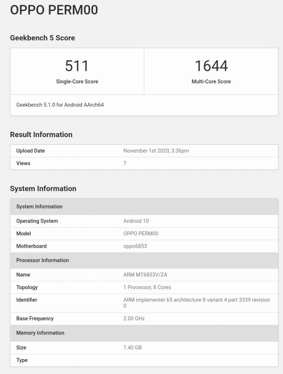
Task: Click the processor name ARM MT6853V/ZA
Action: coord(144,275)
